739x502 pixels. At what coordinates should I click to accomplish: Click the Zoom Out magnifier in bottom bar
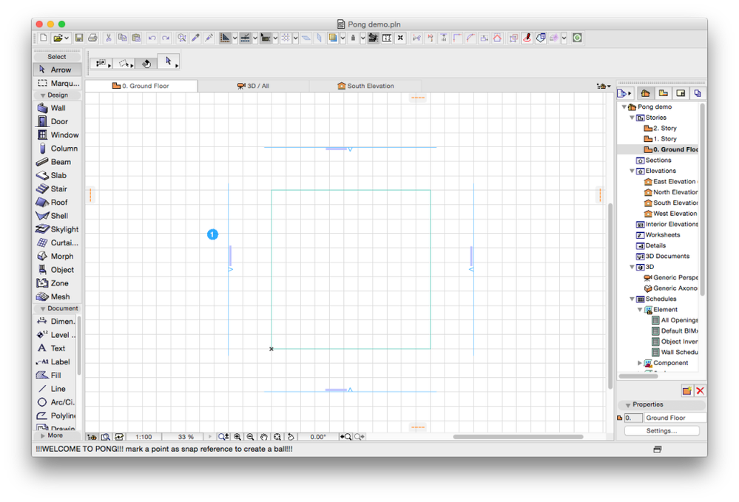(x=250, y=437)
